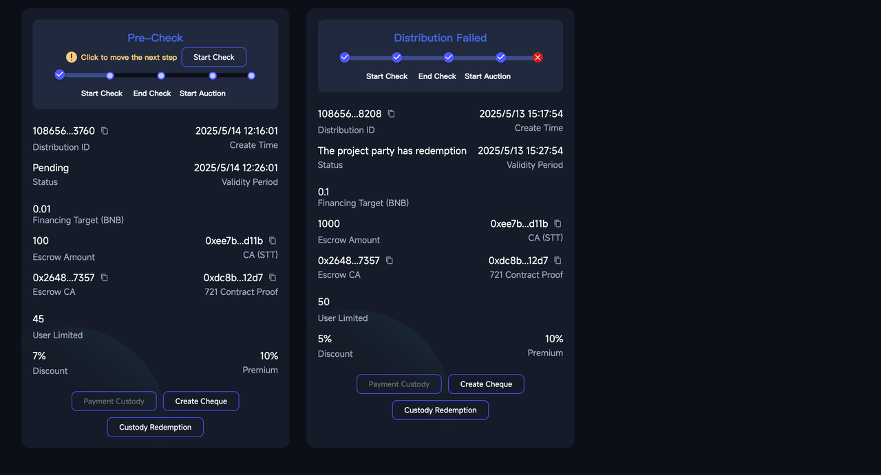Click "Start Auction" step label in Pre-Check card
The width and height of the screenshot is (881, 475).
[x=202, y=93]
